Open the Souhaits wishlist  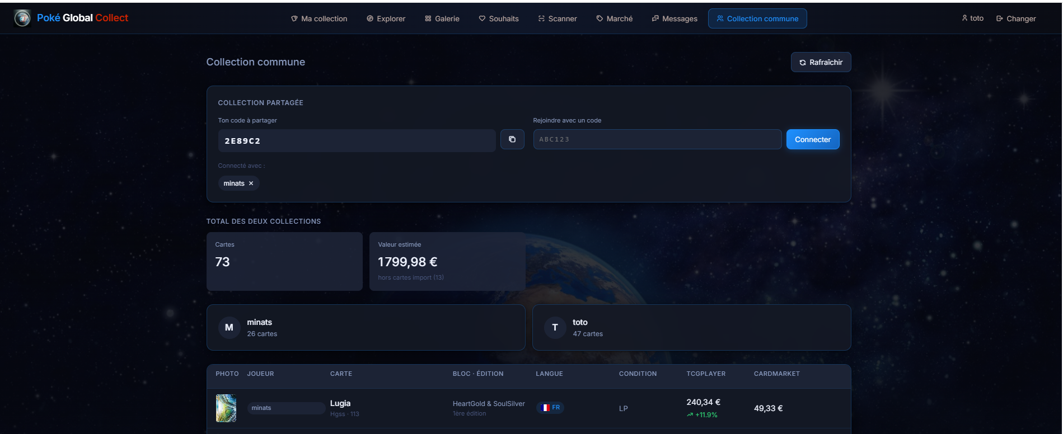point(499,18)
